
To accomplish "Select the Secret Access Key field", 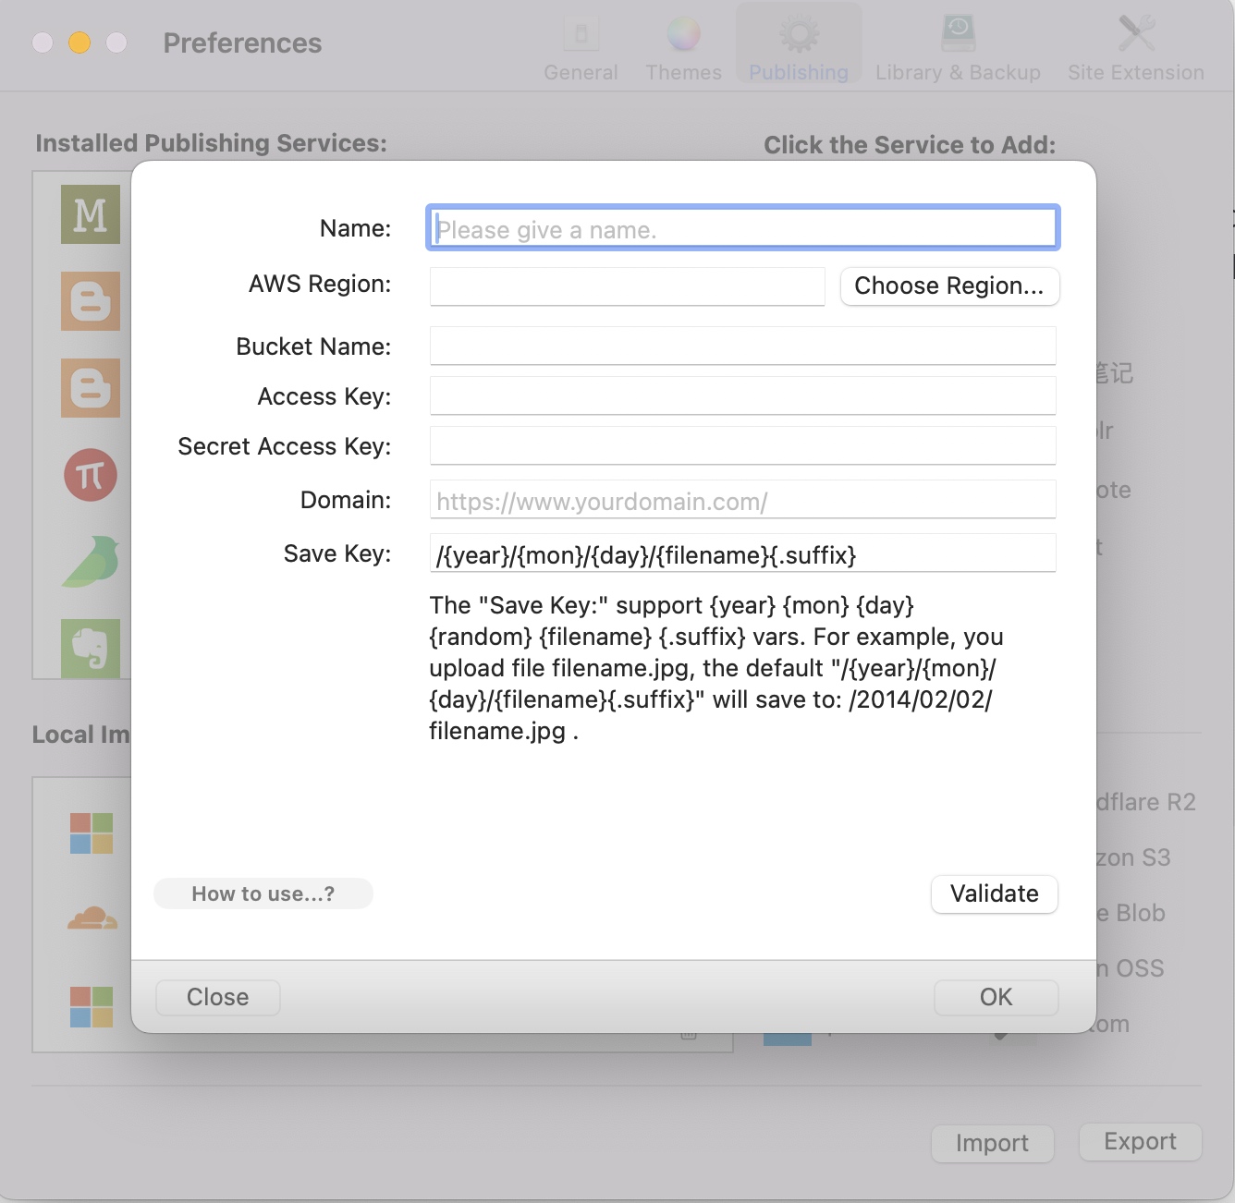I will point(742,445).
